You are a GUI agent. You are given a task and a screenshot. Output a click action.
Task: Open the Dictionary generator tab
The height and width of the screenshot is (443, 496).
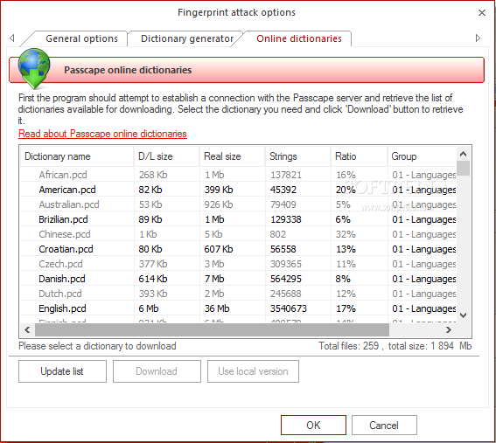[187, 38]
